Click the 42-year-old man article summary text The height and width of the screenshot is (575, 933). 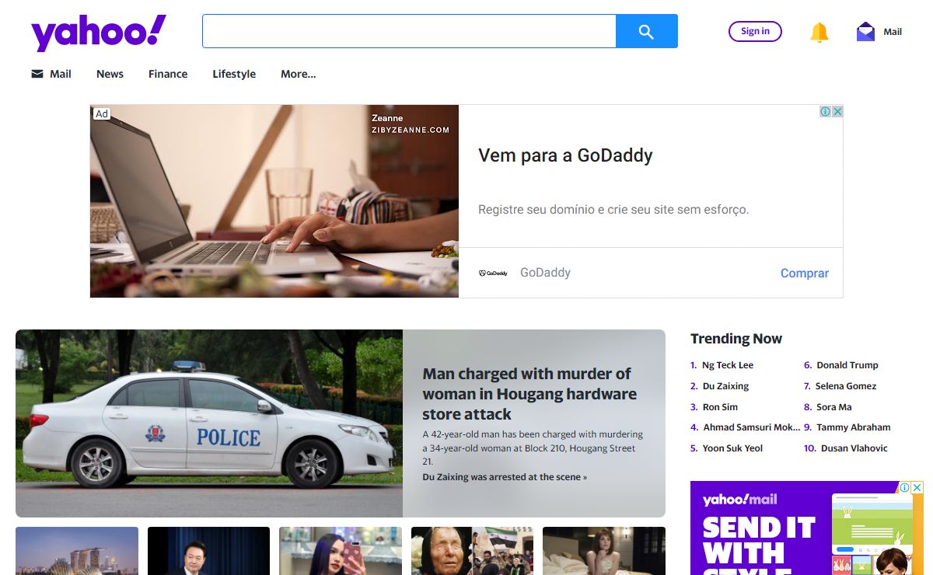click(x=533, y=448)
